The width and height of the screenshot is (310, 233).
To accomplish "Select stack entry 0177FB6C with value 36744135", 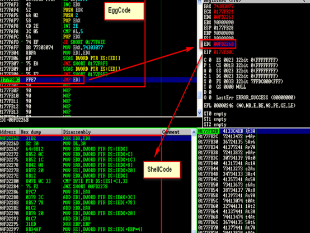I will point(254,222).
